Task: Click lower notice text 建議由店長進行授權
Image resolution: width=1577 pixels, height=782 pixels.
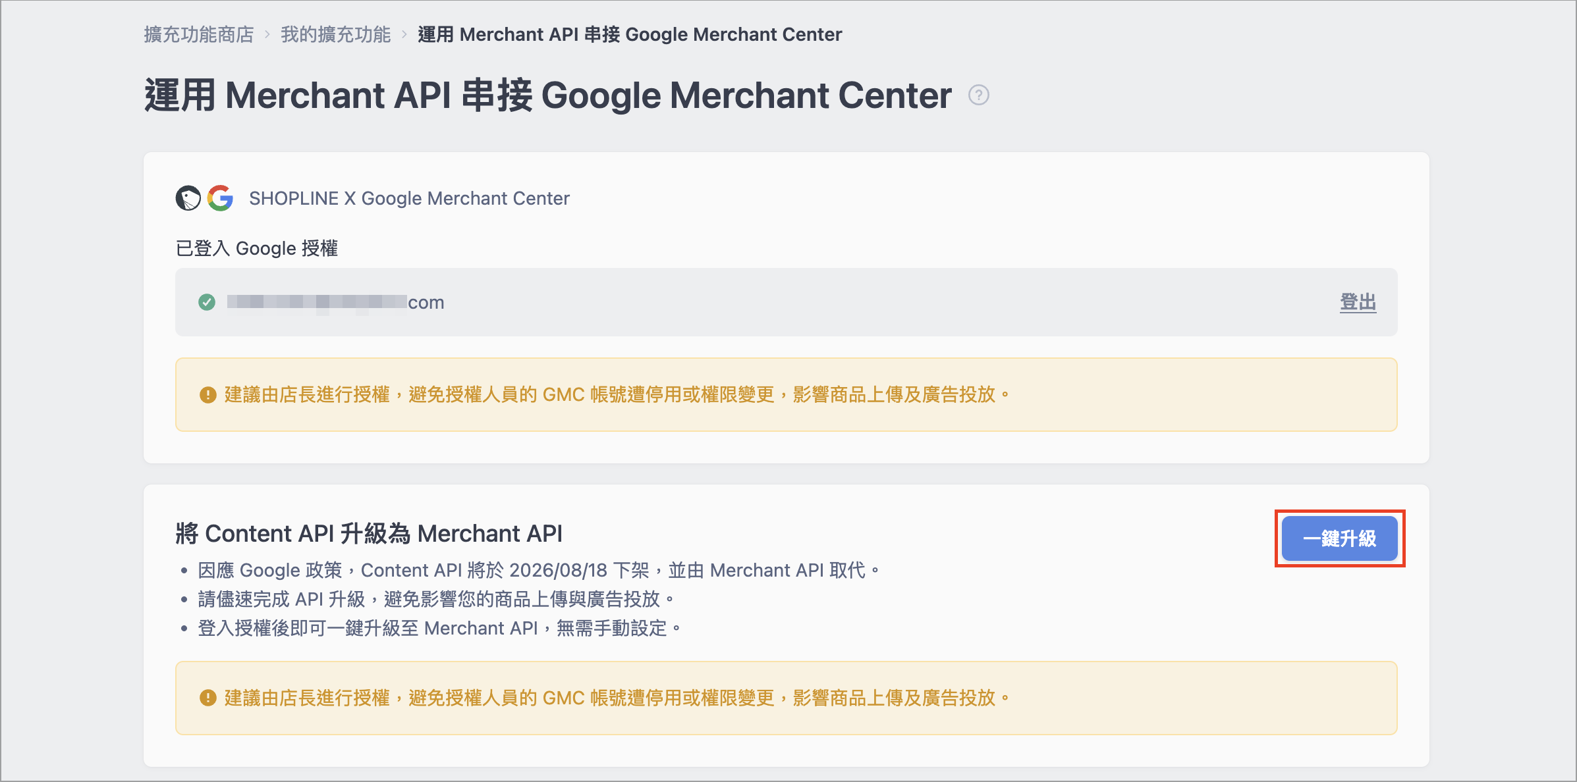Action: click(617, 698)
